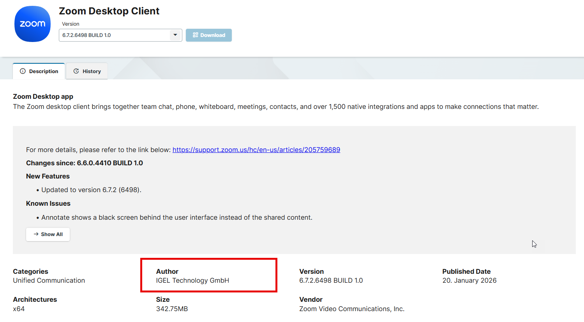Click the Zoom Desktop Client title

pos(109,11)
